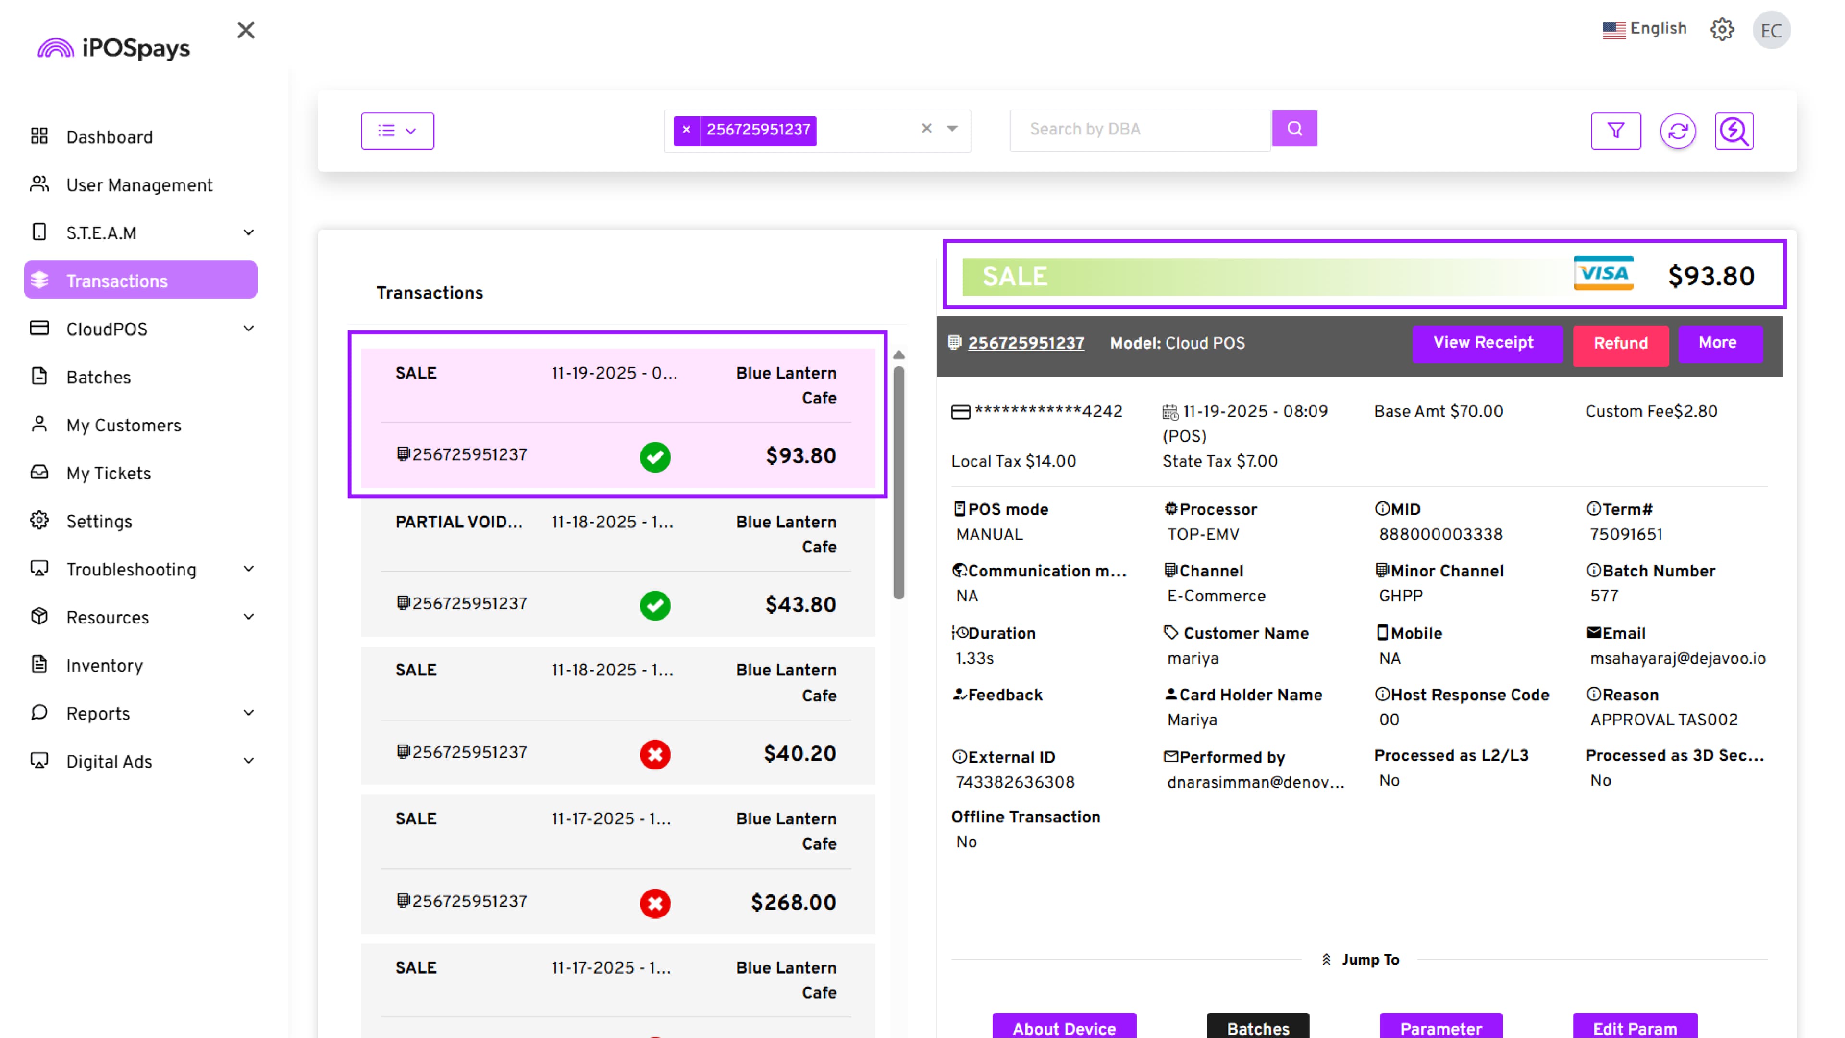Expand the Reports sidebar section
1845x1038 pixels.
click(x=248, y=713)
